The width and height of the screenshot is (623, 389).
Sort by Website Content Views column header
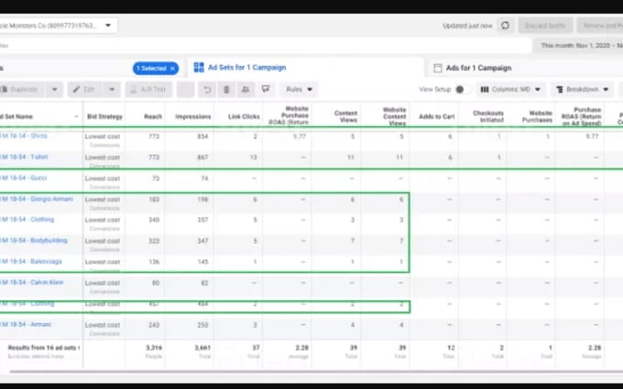pos(394,116)
